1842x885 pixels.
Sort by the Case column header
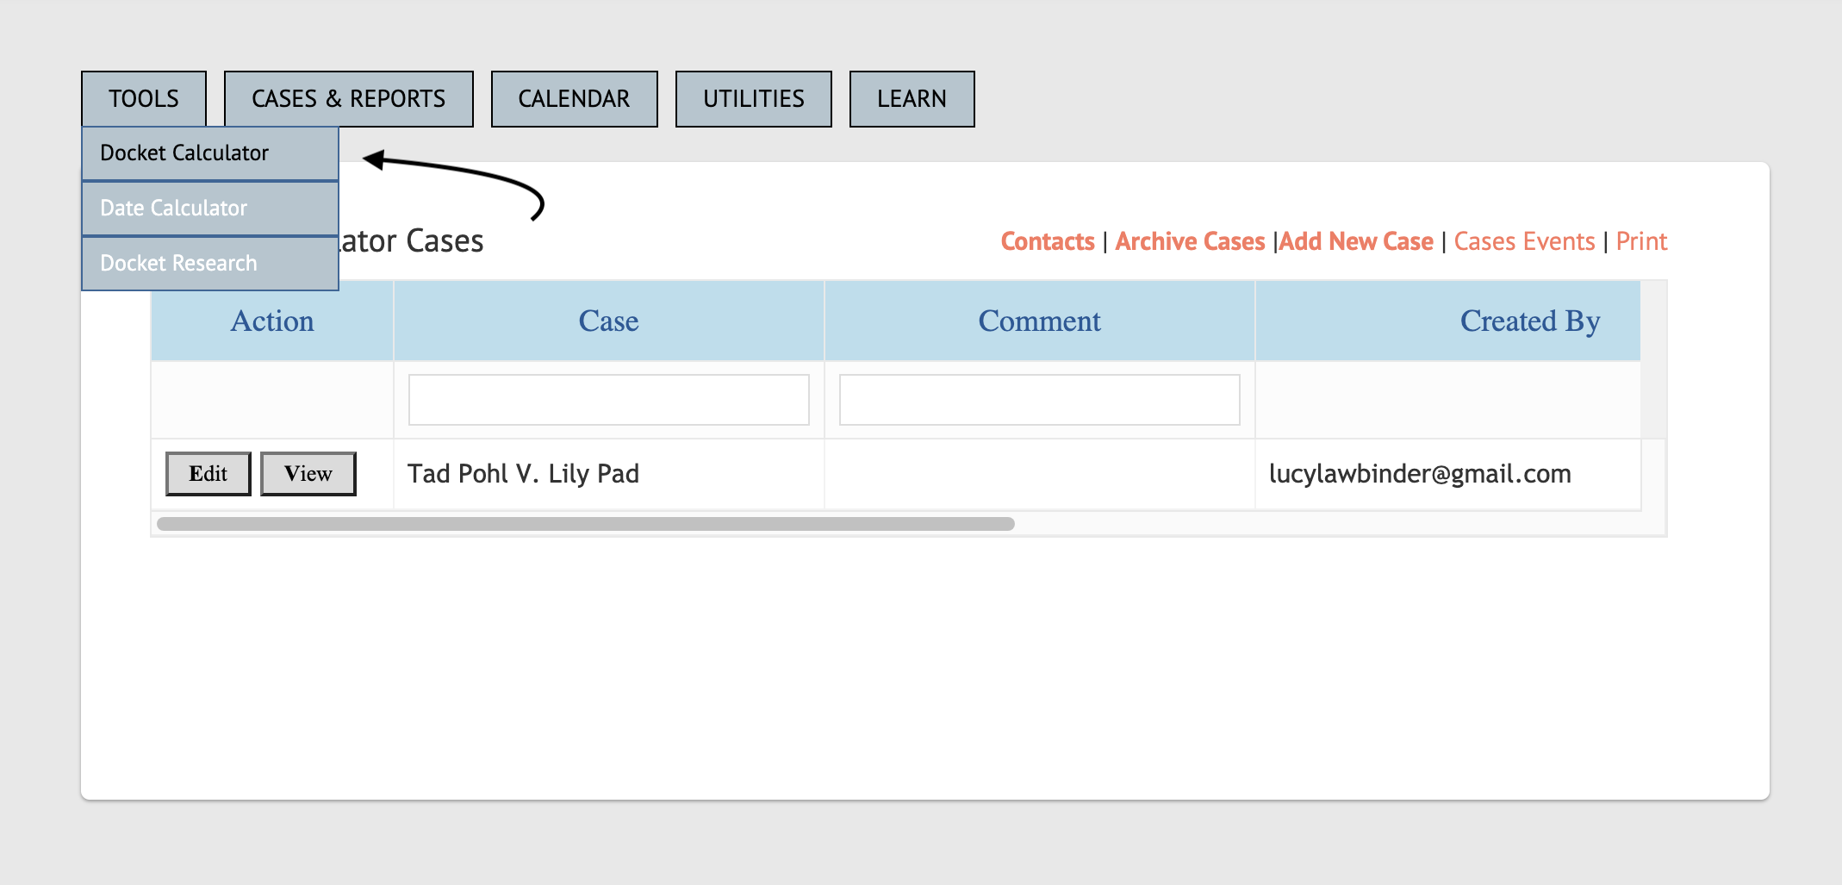608,321
